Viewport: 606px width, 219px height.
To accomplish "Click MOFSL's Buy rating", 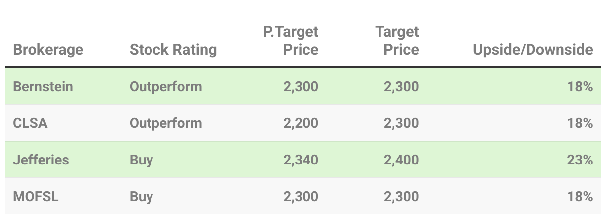I will [141, 197].
